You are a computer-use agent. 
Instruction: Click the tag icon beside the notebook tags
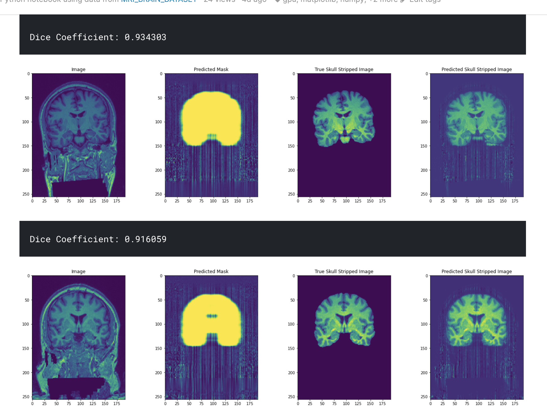tap(278, 2)
